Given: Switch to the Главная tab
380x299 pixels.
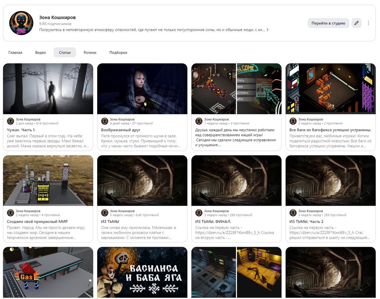Looking at the screenshot, I should click(15, 53).
